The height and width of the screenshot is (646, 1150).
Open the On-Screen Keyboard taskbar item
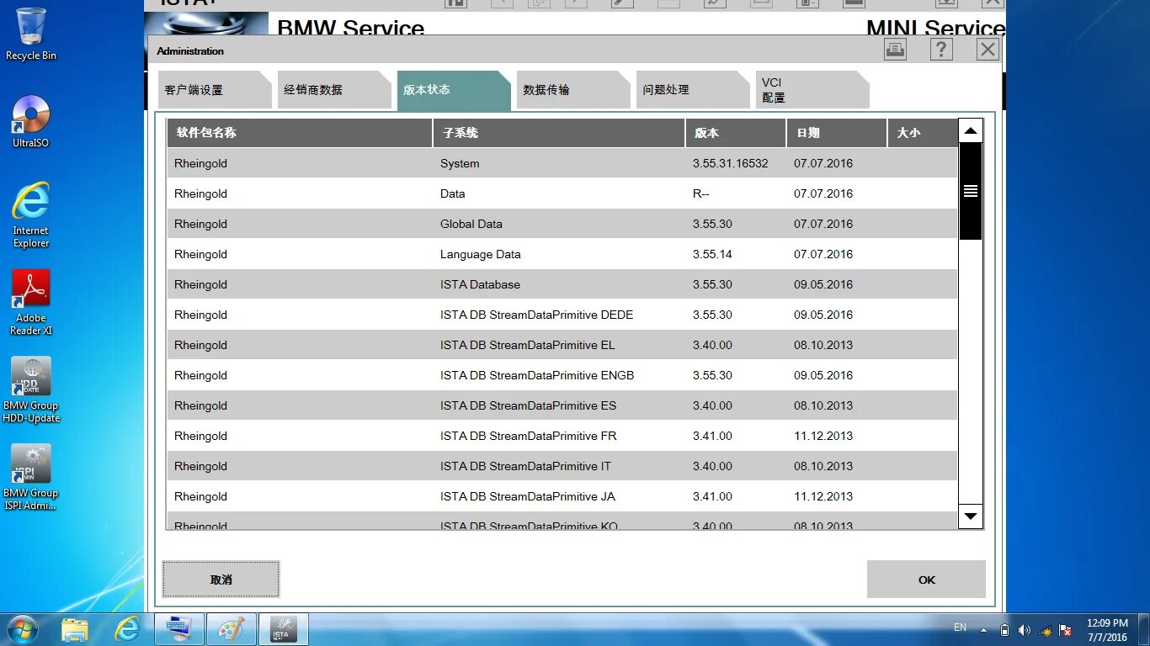[178, 629]
